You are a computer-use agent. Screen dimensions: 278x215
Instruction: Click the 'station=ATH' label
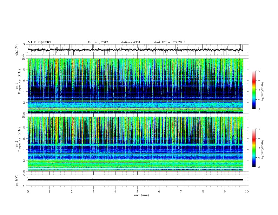tap(130, 42)
